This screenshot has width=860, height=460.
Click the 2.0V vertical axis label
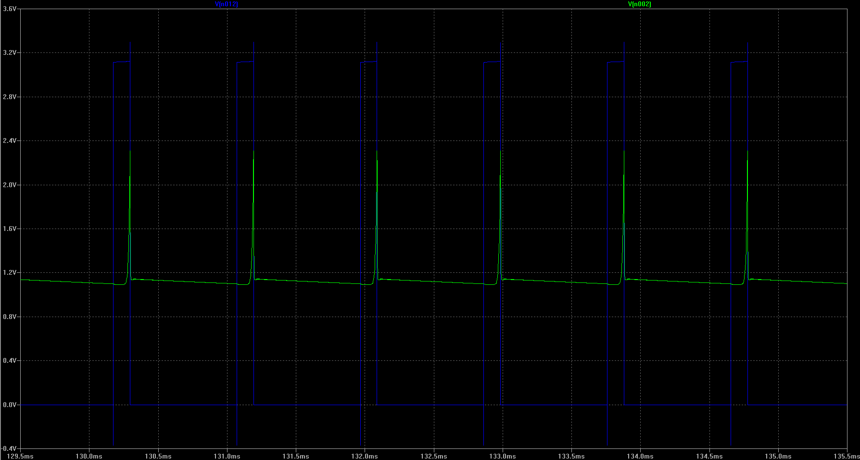(10, 185)
